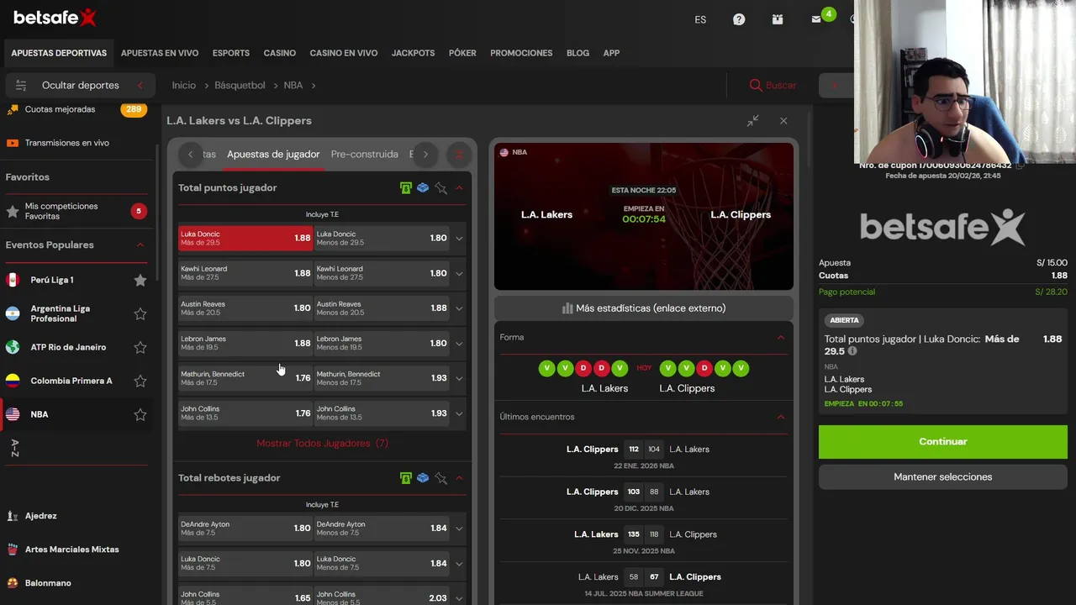Favorite NBA with star

coord(140,414)
